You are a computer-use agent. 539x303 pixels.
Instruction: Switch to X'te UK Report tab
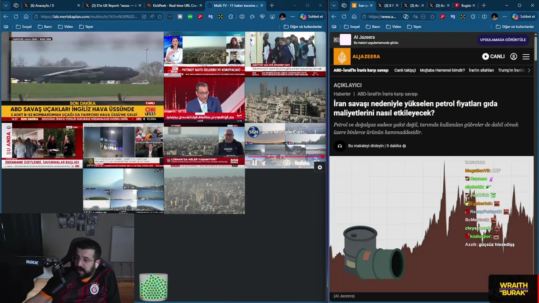click(x=112, y=5)
